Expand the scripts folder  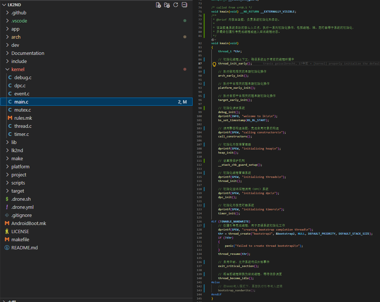(x=7, y=183)
